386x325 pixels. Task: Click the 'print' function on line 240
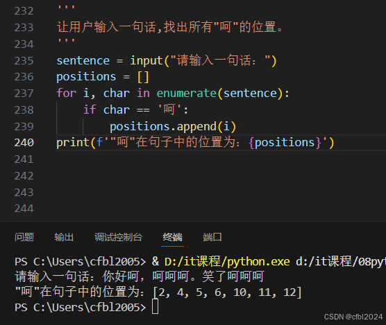73,143
